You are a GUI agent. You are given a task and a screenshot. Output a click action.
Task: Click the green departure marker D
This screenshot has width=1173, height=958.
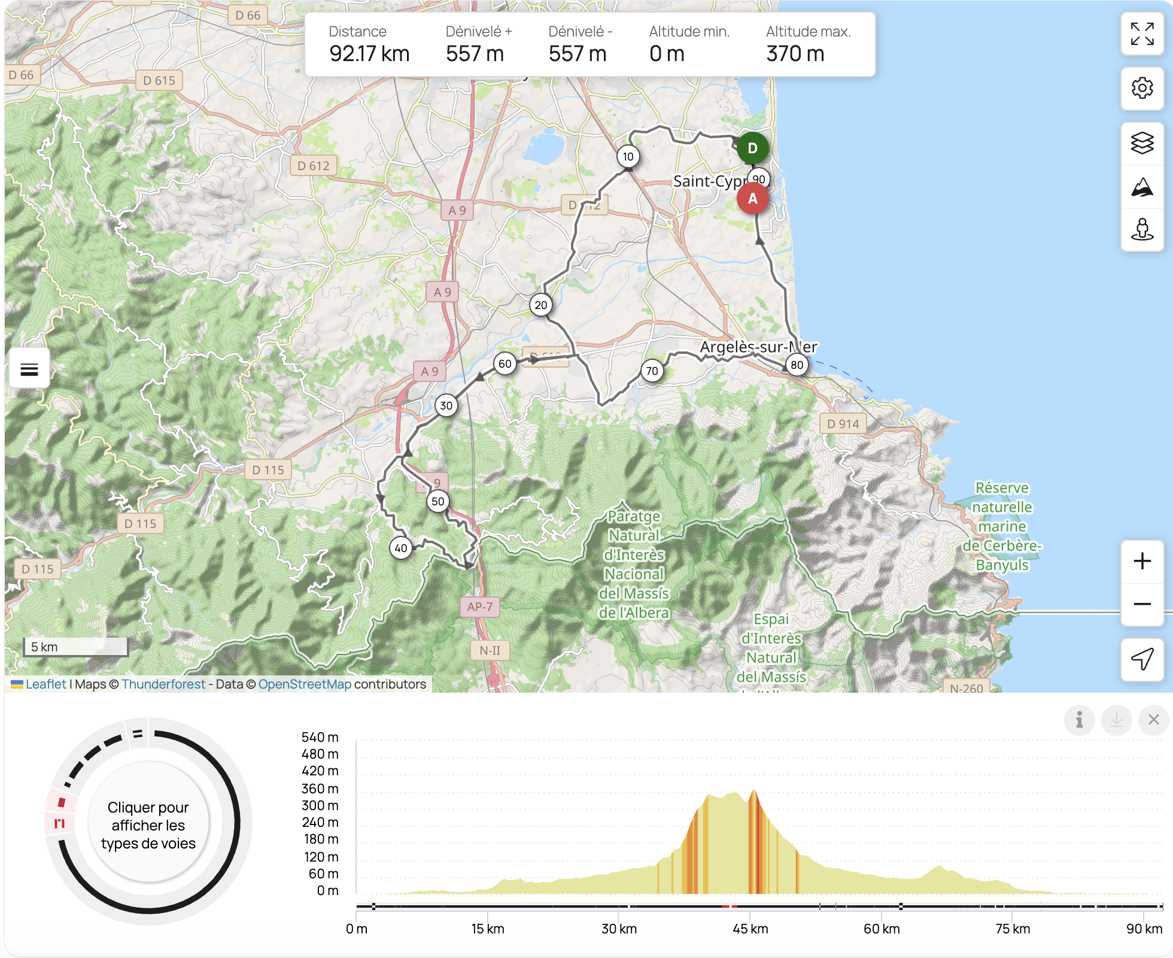tap(752, 148)
